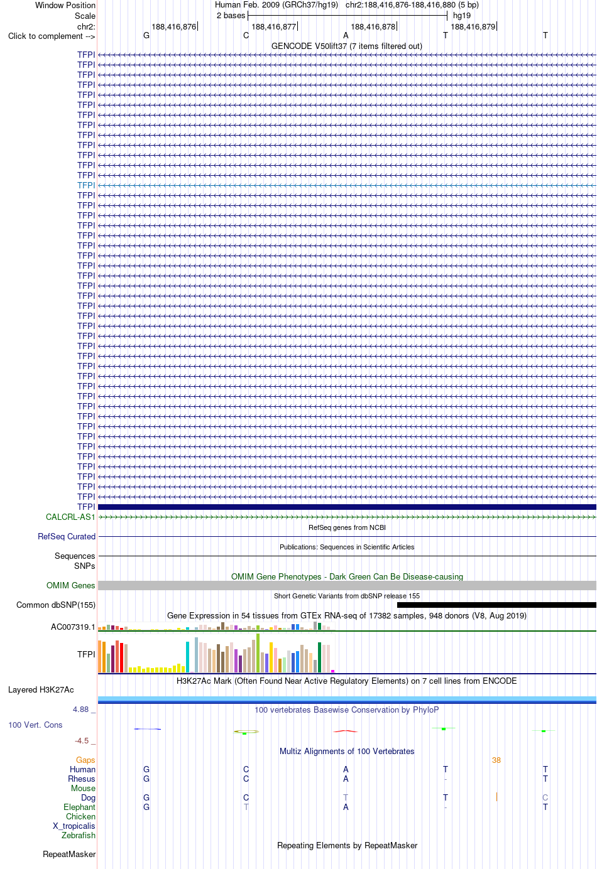Click the OMIM Genes track label
Image resolution: width=597 pixels, height=869 pixels.
pyautogui.click(x=71, y=585)
